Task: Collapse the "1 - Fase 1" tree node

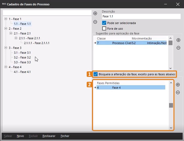Action: pos(6,19)
